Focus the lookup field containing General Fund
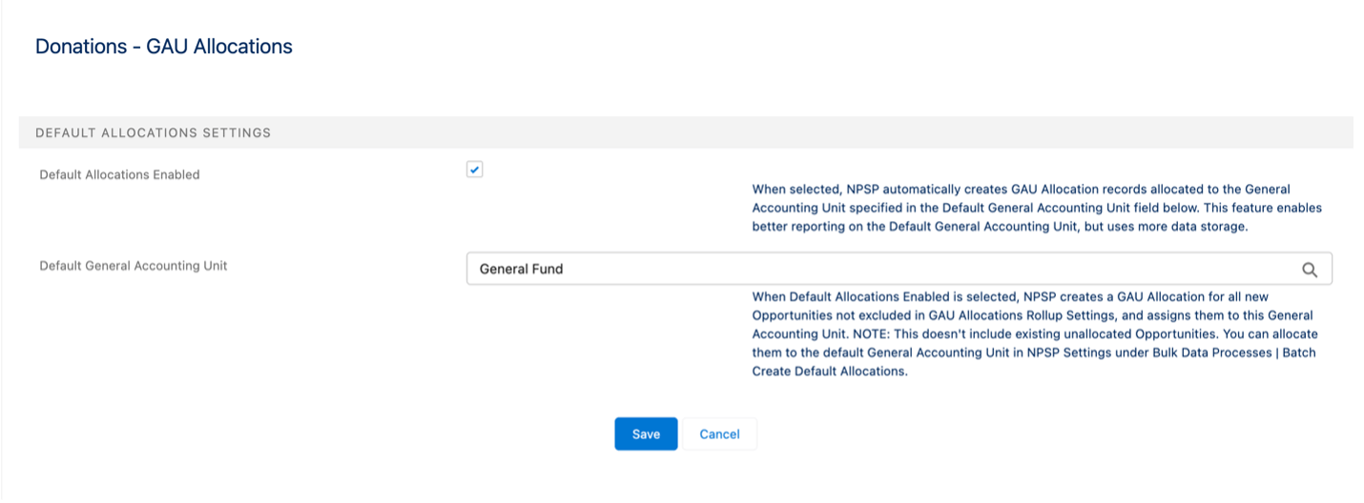The image size is (1364, 503). [x=899, y=269]
